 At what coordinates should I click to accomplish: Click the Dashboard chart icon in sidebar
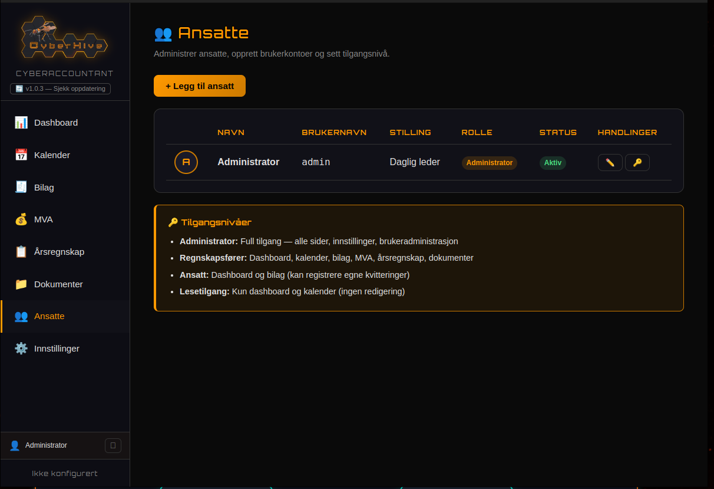21,123
